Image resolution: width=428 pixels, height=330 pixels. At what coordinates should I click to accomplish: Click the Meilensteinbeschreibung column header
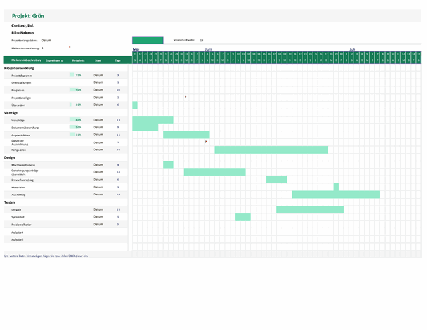pos(18,60)
